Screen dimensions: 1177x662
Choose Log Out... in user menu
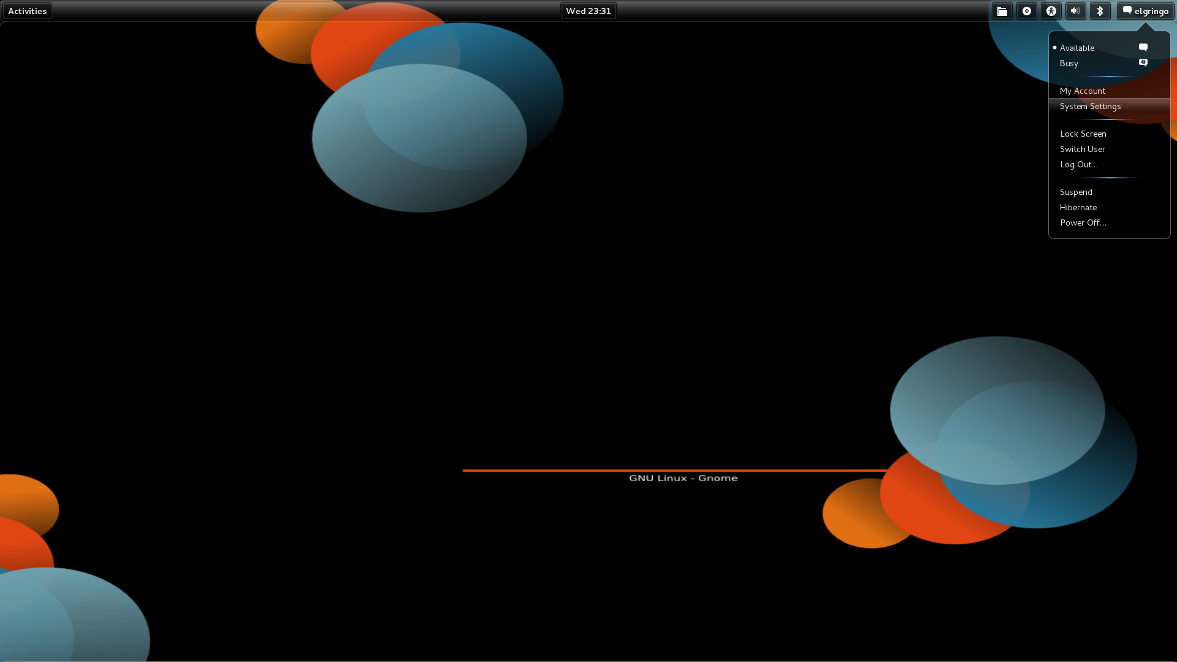tap(1109, 164)
